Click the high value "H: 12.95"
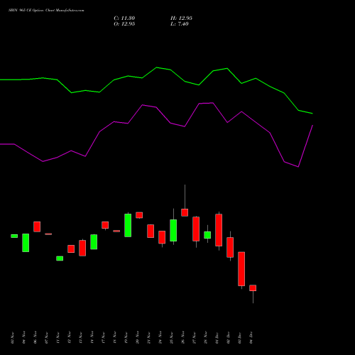Image resolution: width=355 pixels, height=355 pixels. coord(181,18)
